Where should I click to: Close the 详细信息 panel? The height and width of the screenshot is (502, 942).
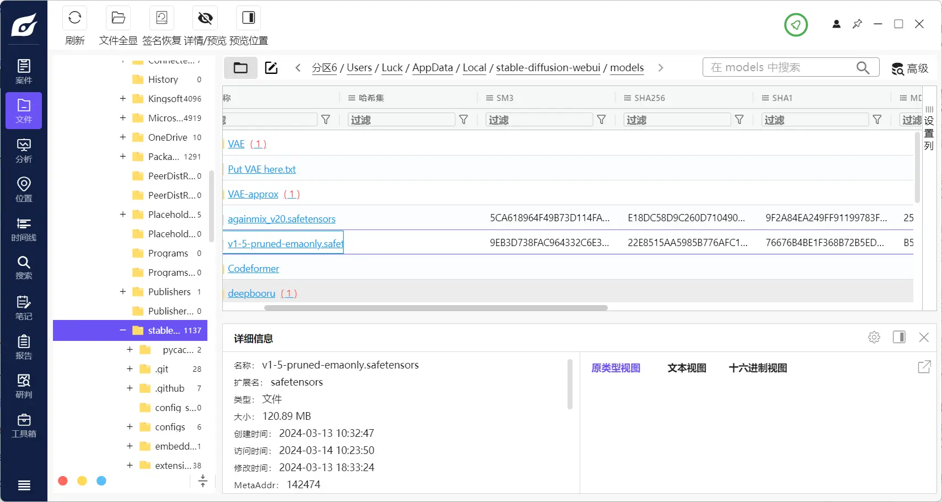pyautogui.click(x=924, y=337)
